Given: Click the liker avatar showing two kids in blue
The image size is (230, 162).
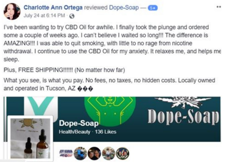Looking at the screenshot, I should click(x=80, y=153).
